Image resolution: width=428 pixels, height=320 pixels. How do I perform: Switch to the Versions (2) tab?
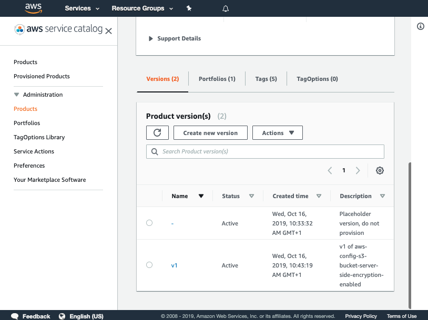(x=162, y=79)
